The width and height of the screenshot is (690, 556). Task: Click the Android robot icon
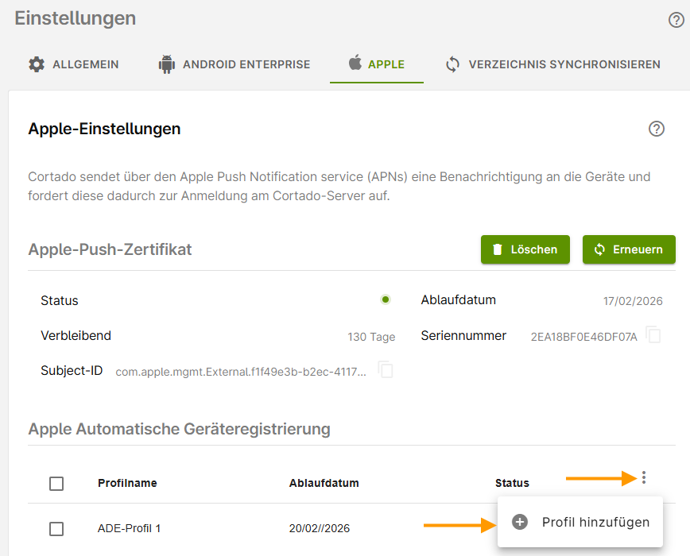(167, 64)
